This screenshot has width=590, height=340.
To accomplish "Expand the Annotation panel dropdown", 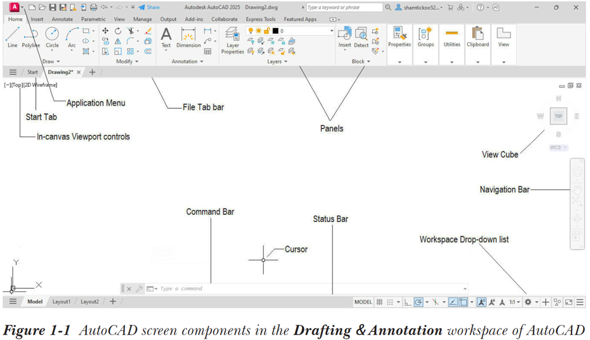I will click(x=187, y=61).
